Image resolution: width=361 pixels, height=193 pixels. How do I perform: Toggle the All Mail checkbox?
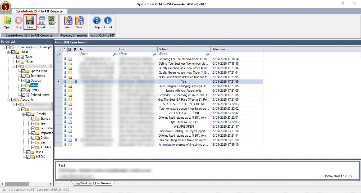[x=33, y=147]
